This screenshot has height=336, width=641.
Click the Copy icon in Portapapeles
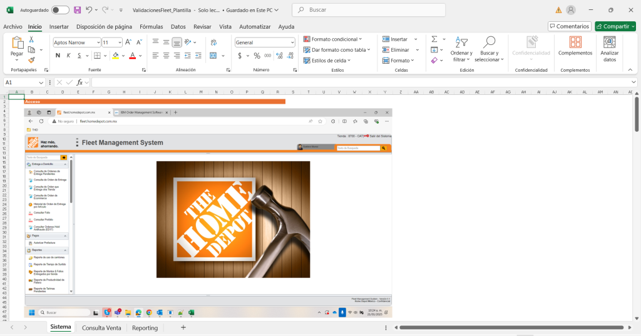[x=31, y=50]
